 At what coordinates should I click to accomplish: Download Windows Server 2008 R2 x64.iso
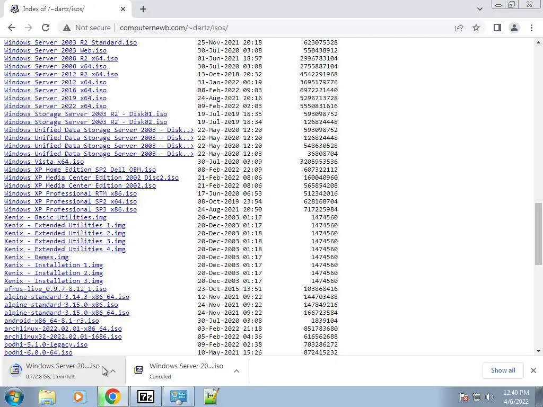[x=61, y=58]
